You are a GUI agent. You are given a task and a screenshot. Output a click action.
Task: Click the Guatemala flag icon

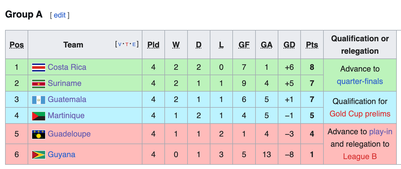pos(39,99)
